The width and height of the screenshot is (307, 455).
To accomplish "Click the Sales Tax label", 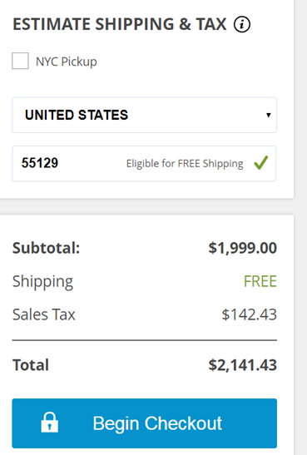I will (44, 314).
